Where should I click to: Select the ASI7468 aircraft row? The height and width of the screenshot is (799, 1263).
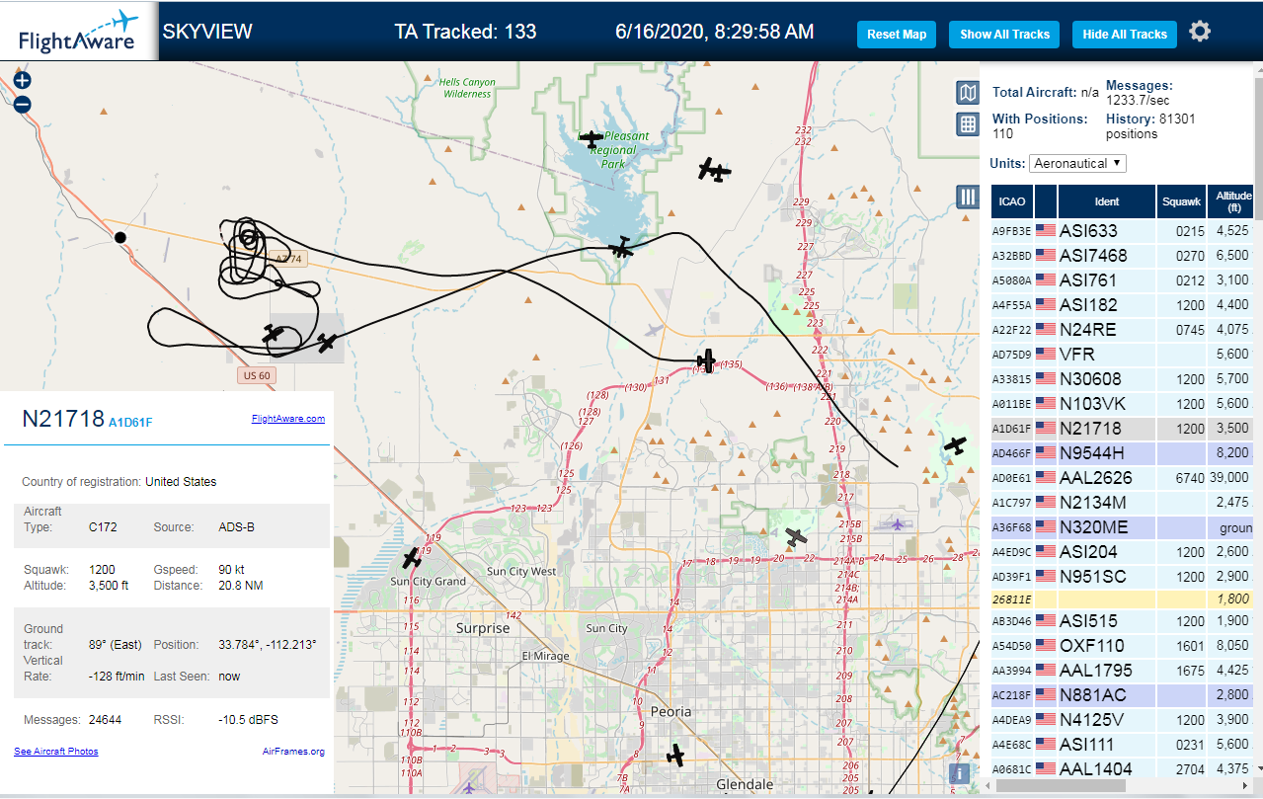(1123, 256)
